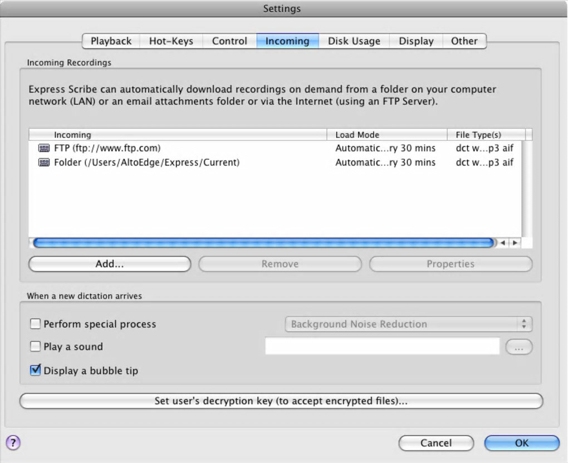Sort by the Incoming column header

178,135
